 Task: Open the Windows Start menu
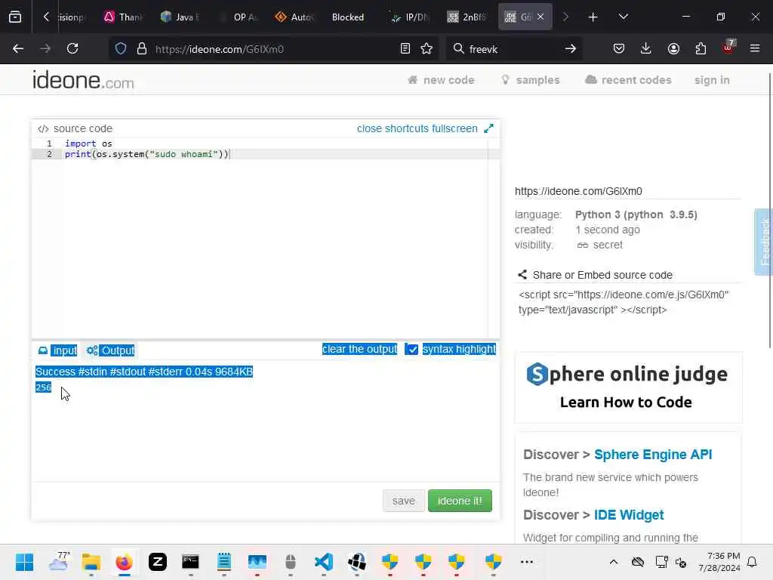click(x=24, y=562)
